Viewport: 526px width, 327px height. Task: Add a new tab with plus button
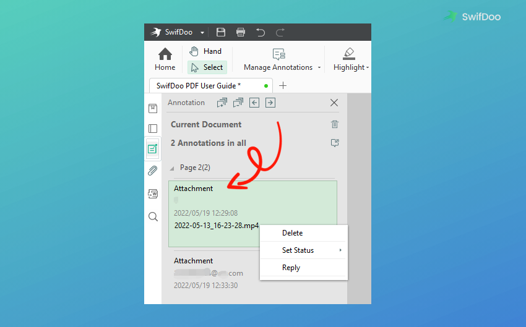pos(283,85)
